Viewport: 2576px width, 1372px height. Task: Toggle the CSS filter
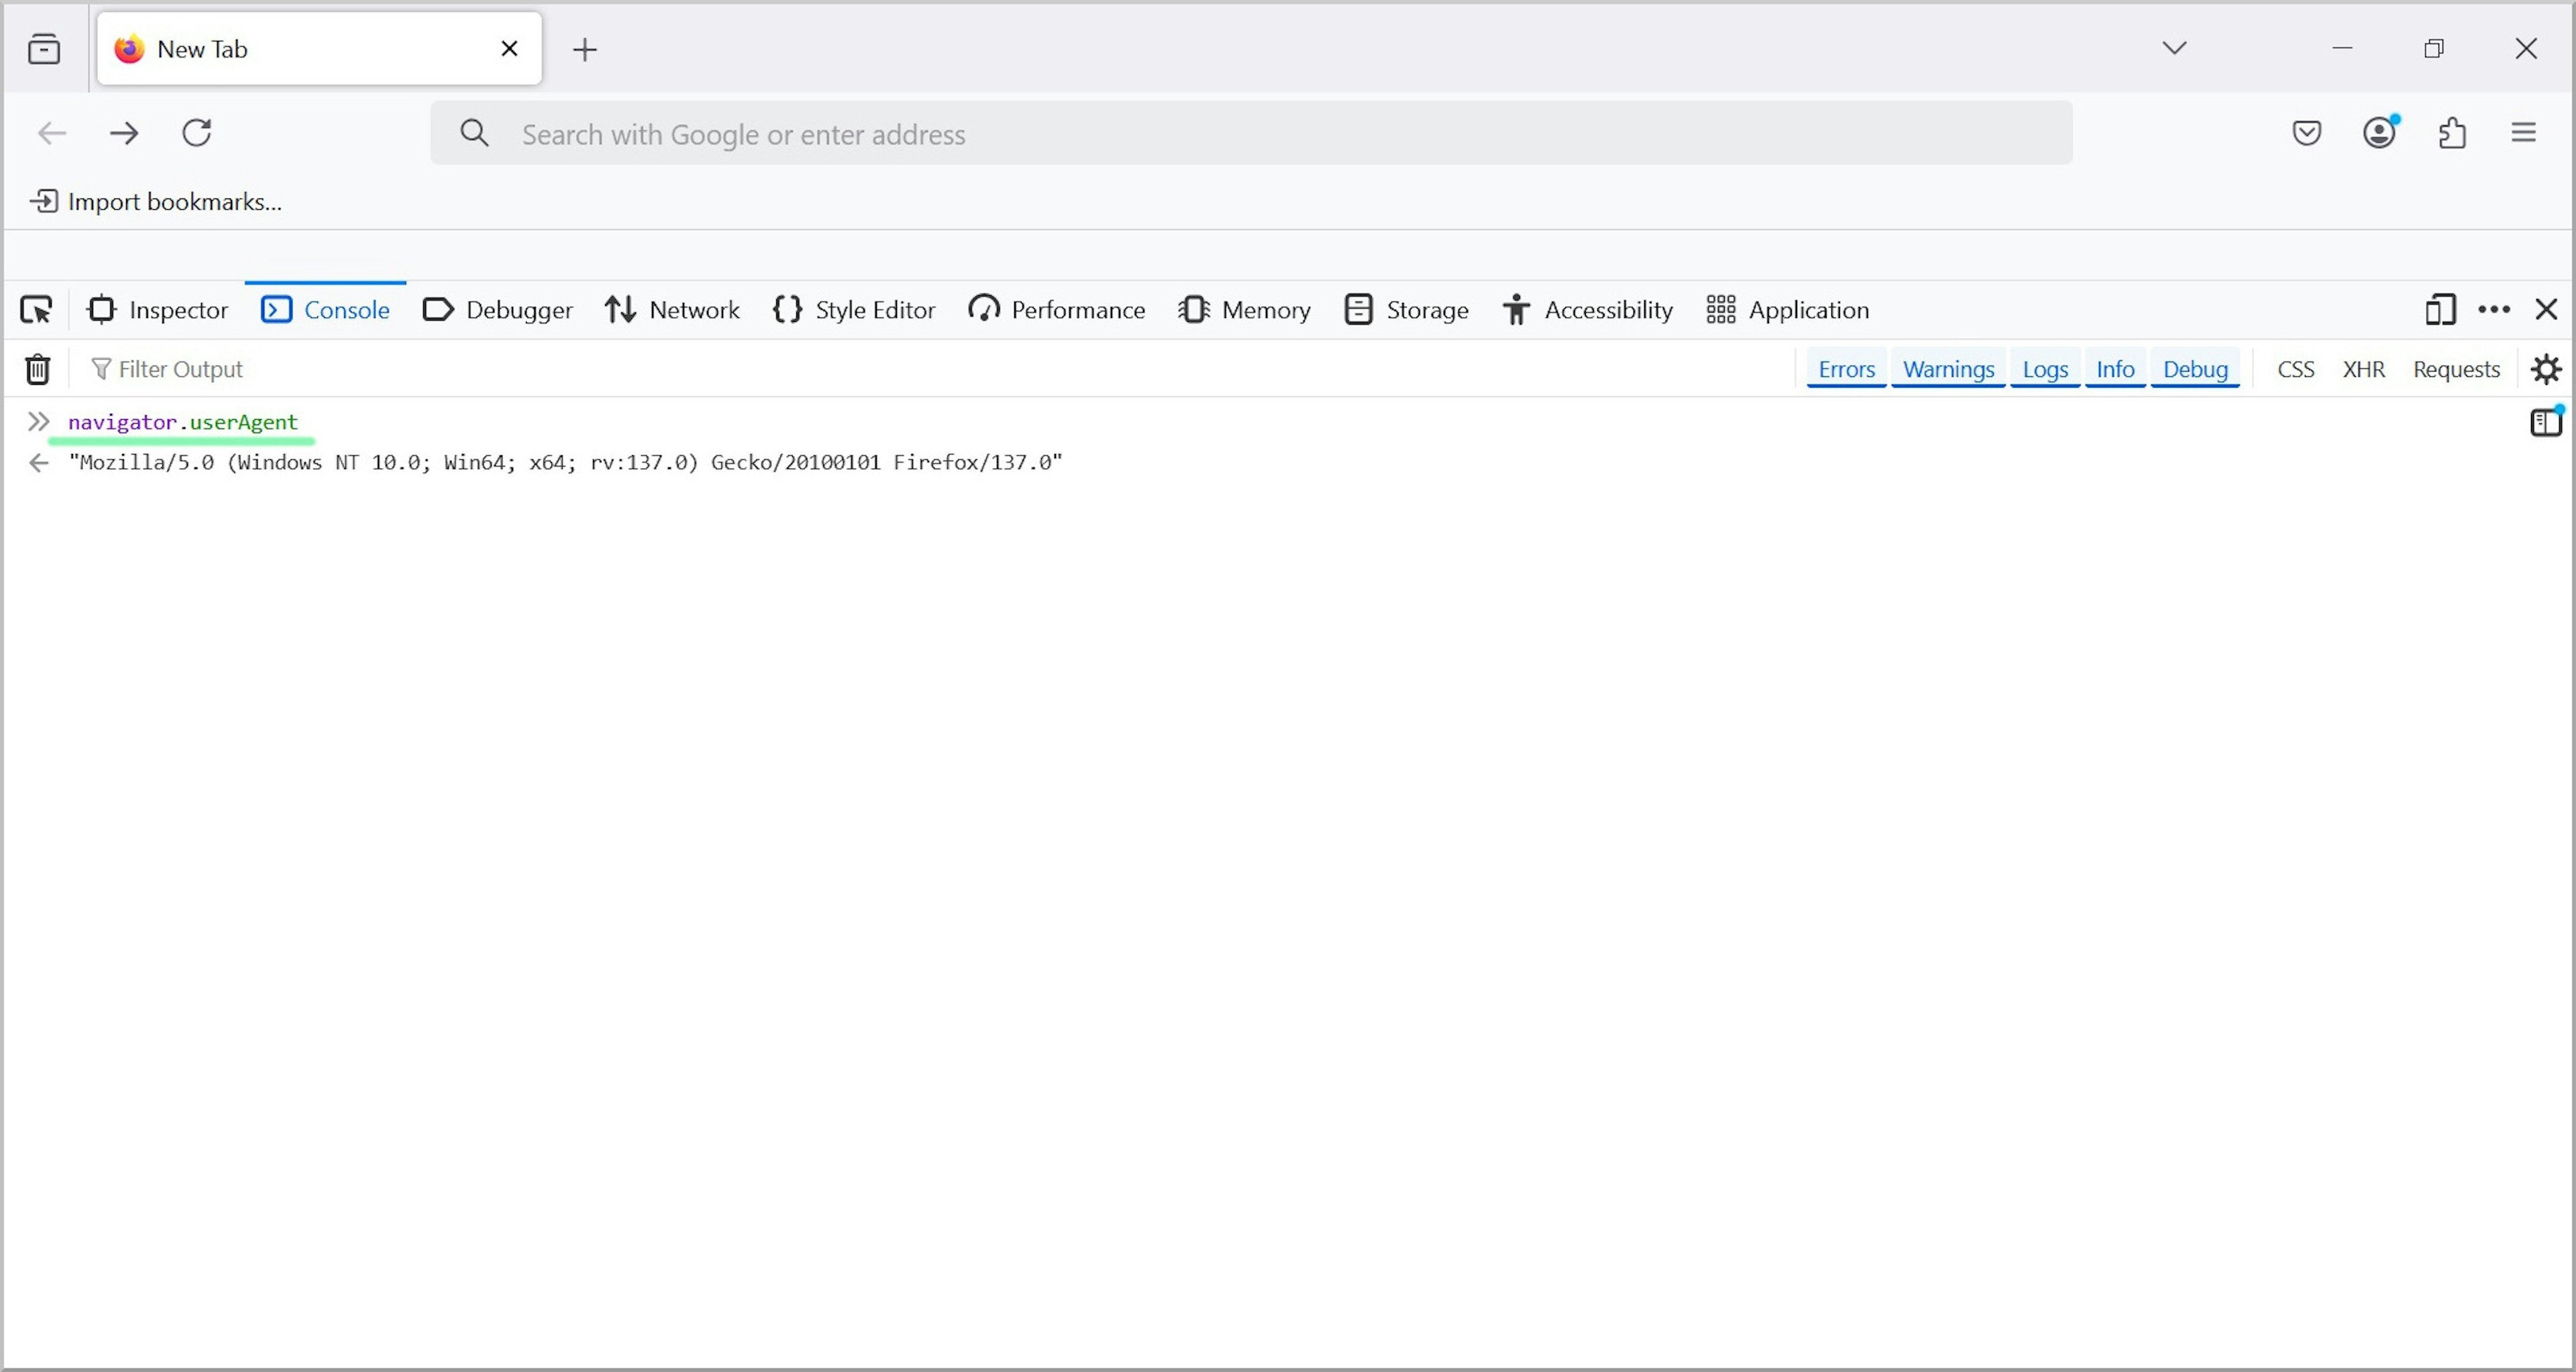coord(2296,369)
